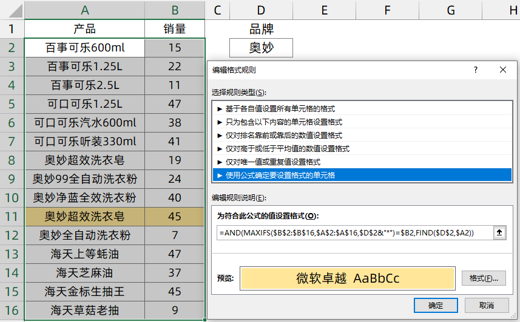Select column E header
Viewport: 520px width, 322px height.
(325, 10)
